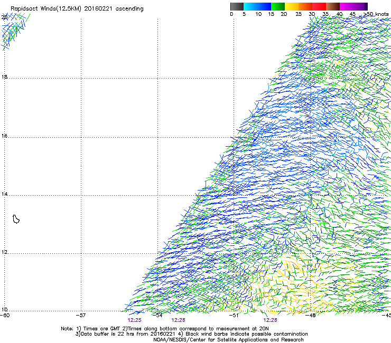Click the island outline near 13N
Image resolution: width=391 pixels, height=343 pixels.
point(16,219)
